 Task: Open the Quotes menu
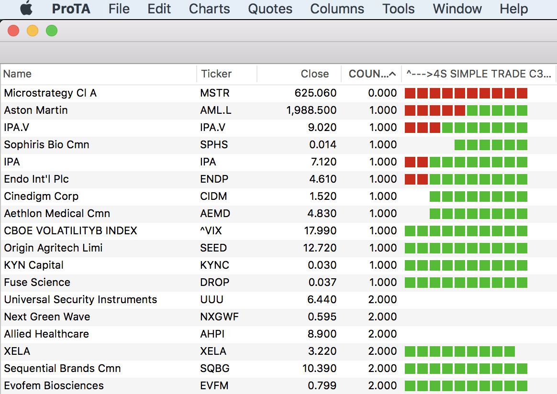coord(270,9)
